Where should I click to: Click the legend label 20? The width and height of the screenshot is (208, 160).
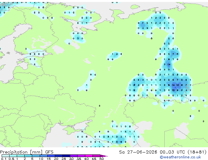(56, 159)
